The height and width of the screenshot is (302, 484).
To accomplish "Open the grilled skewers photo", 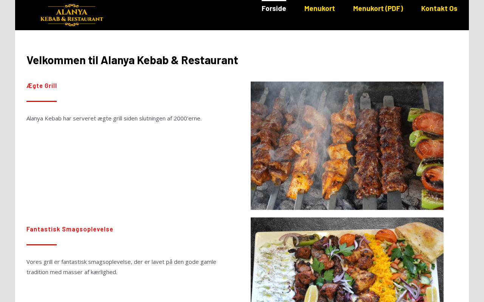I will [x=347, y=146].
